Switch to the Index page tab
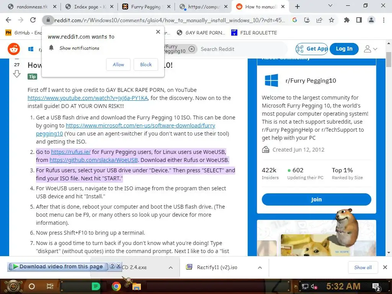The image size is (392, 294). [x=89, y=7]
